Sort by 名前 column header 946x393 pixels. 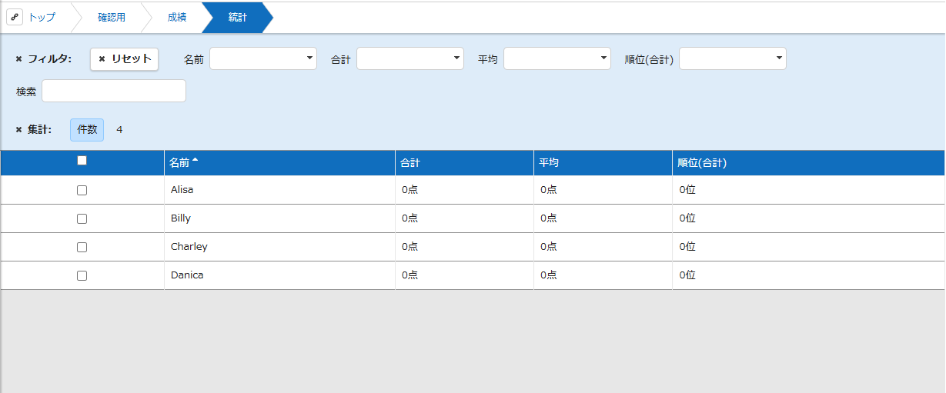[279, 163]
